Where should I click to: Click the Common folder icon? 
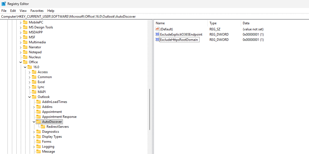[34, 77]
